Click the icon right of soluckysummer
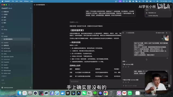The image size is (173, 97). pos(31,88)
